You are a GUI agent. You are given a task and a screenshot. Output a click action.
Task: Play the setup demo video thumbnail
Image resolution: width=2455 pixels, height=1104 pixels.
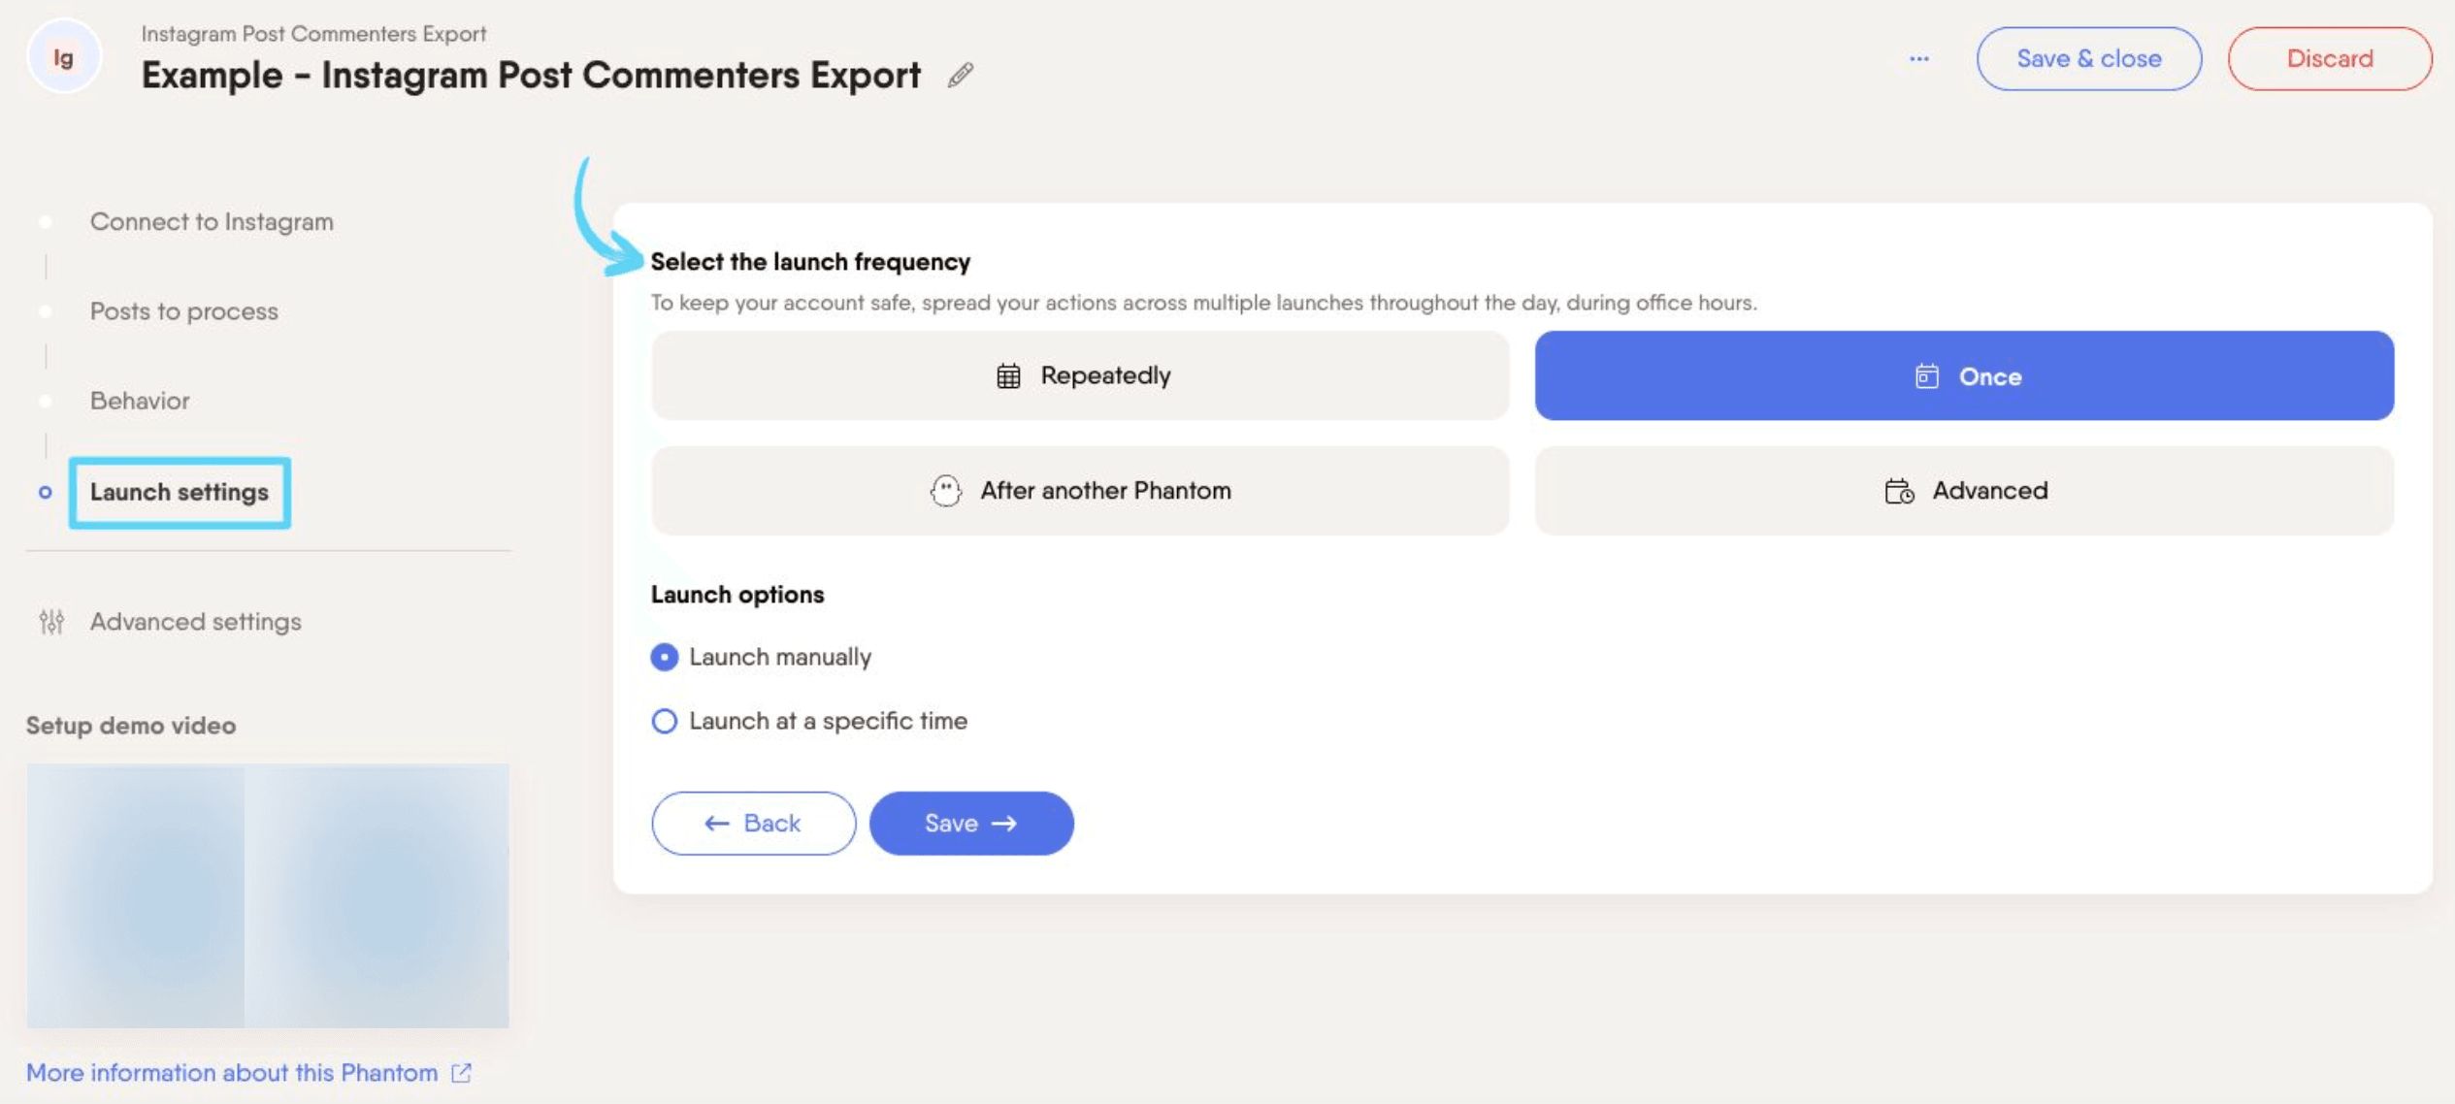(268, 895)
